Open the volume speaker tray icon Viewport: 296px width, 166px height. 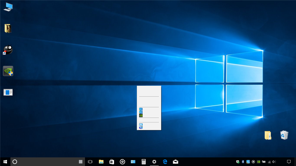click(x=274, y=162)
